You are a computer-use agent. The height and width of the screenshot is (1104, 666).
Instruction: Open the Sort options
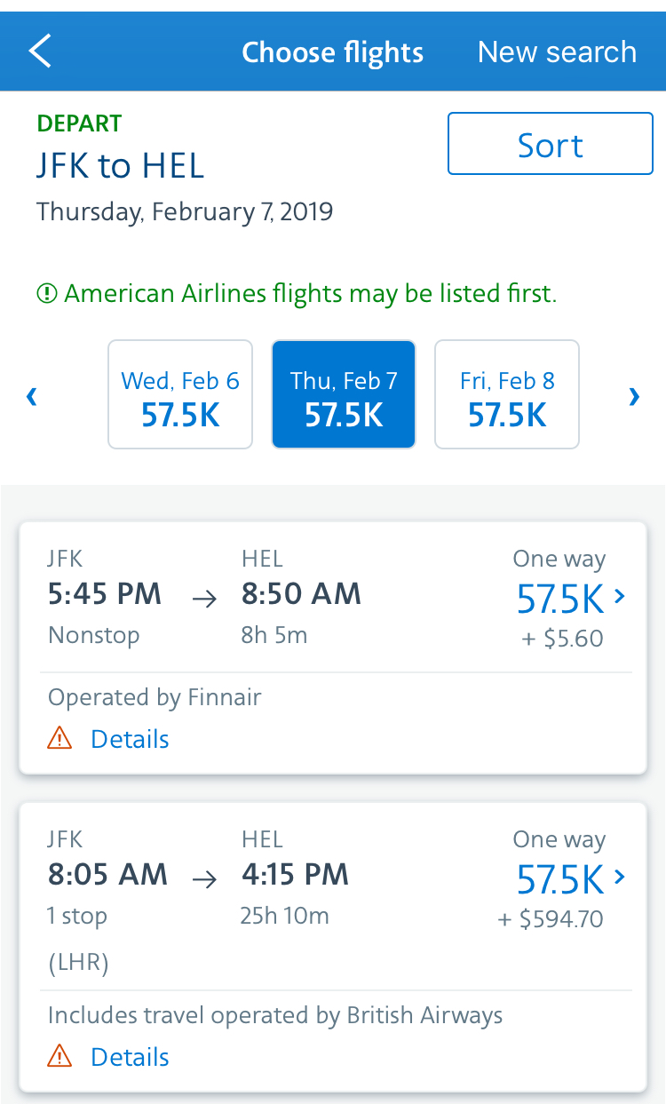point(550,144)
